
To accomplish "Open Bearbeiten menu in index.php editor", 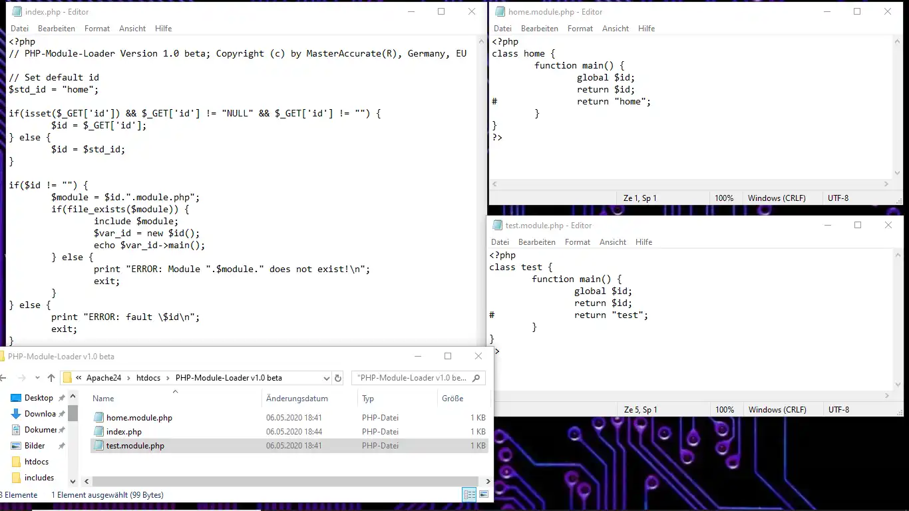I will (57, 29).
